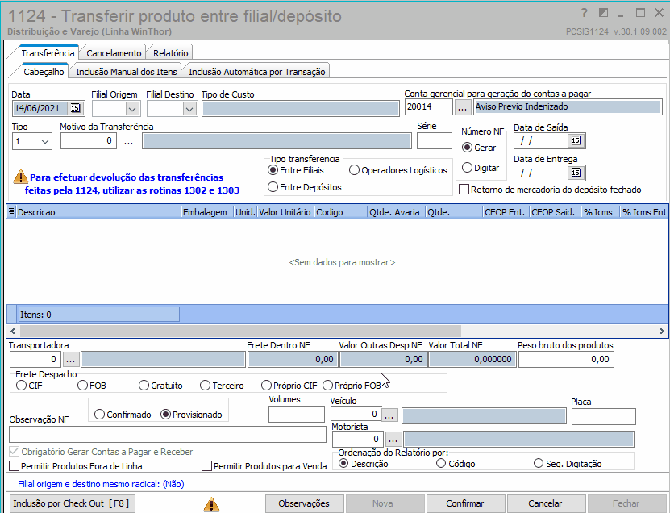
Task: Open Veículo lookup ellipsis button
Action: pyautogui.click(x=389, y=415)
